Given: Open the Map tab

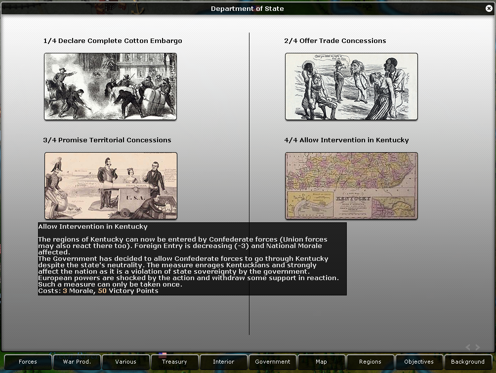Looking at the screenshot, I should (x=321, y=362).
